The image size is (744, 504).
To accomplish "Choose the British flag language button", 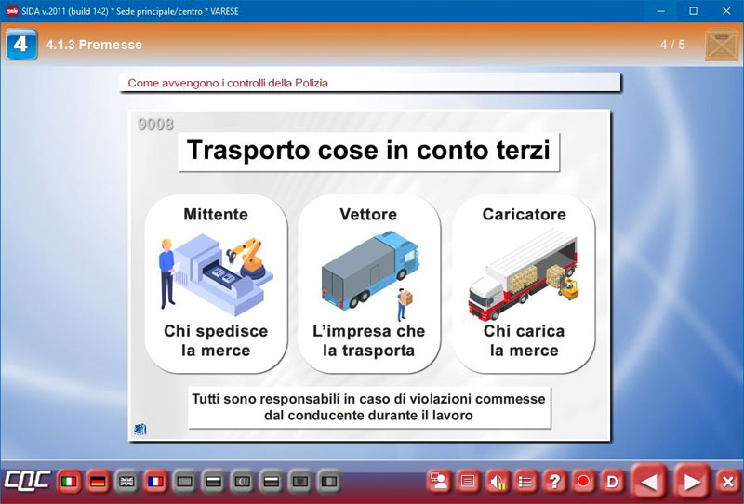I will [126, 482].
